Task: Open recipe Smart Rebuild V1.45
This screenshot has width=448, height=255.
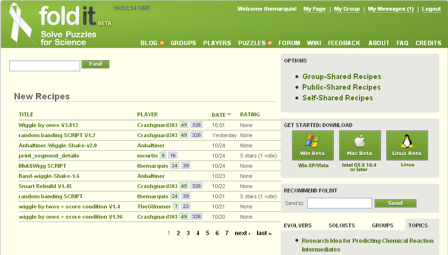Action: 45,186
